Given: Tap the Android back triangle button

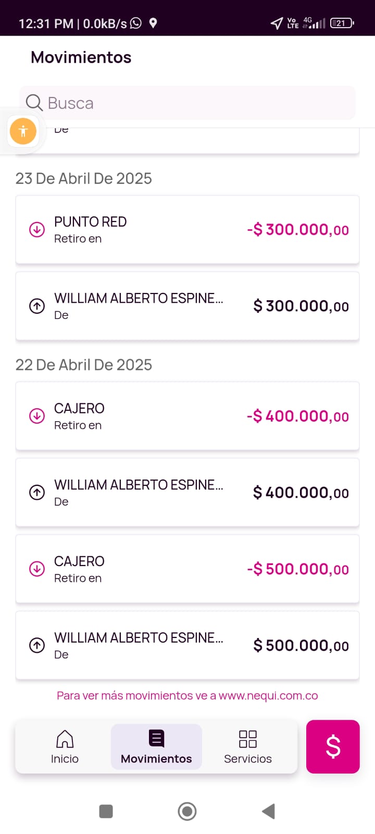Looking at the screenshot, I should tap(268, 811).
